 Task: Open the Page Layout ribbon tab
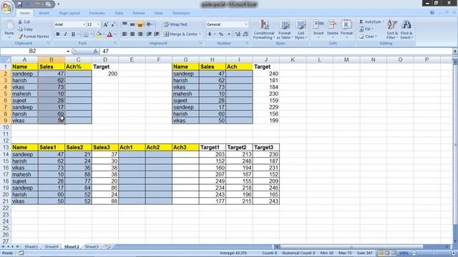point(69,13)
